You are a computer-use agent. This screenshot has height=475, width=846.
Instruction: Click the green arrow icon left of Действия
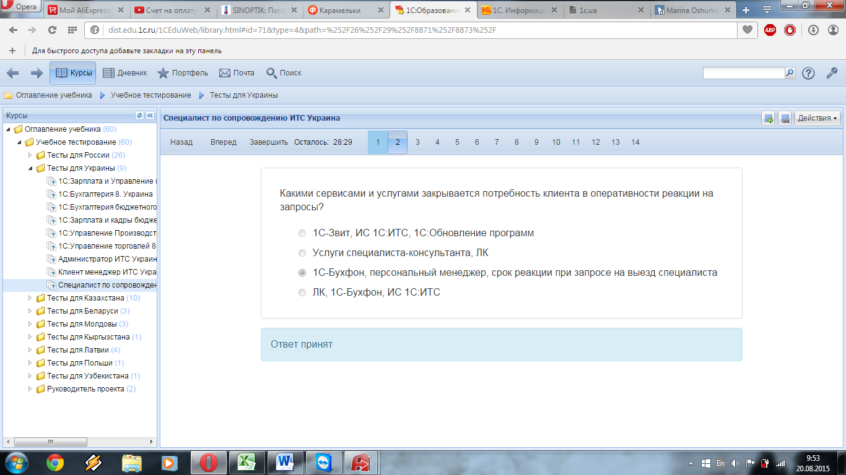769,118
